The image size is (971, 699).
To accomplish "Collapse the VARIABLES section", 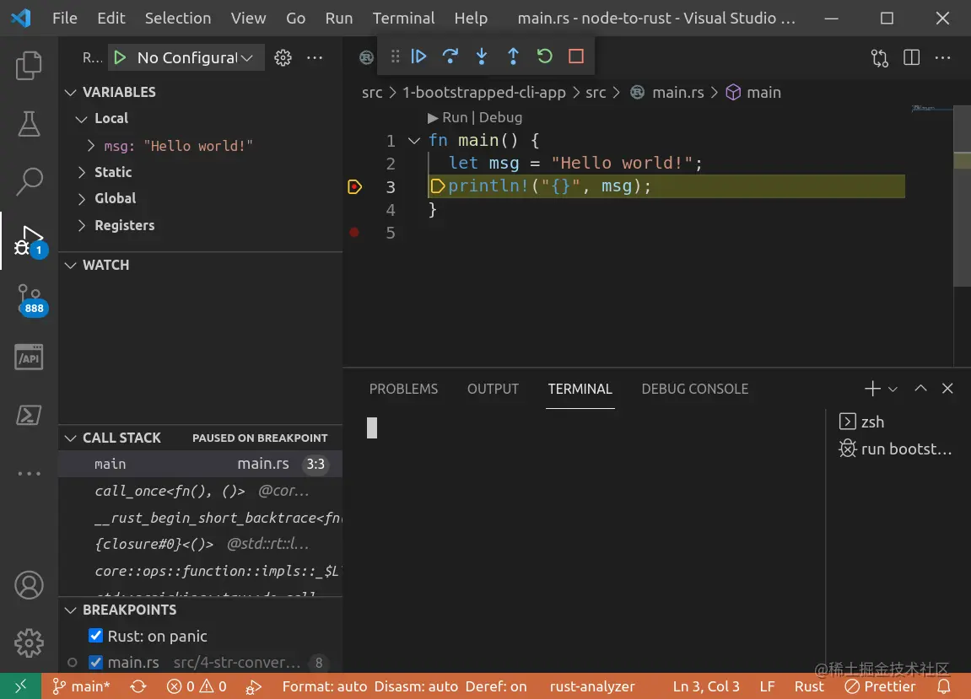I will point(71,92).
